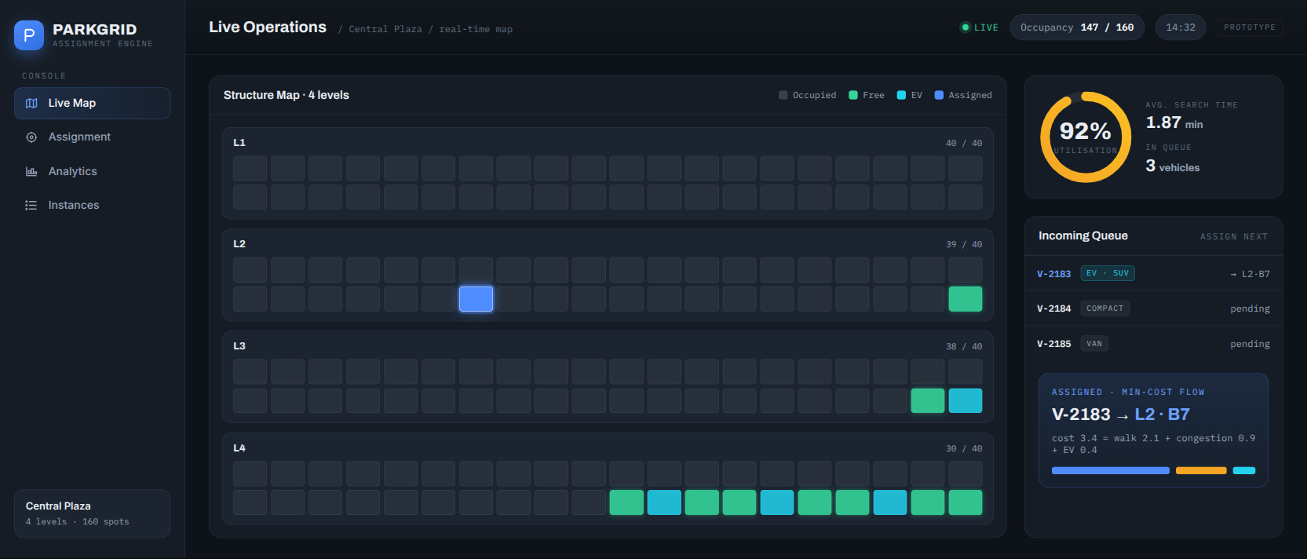The height and width of the screenshot is (559, 1307).
Task: Select the last green free spot on L4
Action: pyautogui.click(x=966, y=502)
